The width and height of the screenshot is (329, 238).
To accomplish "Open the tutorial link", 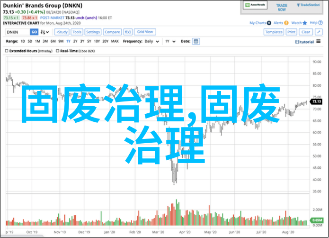I will coord(304,42).
